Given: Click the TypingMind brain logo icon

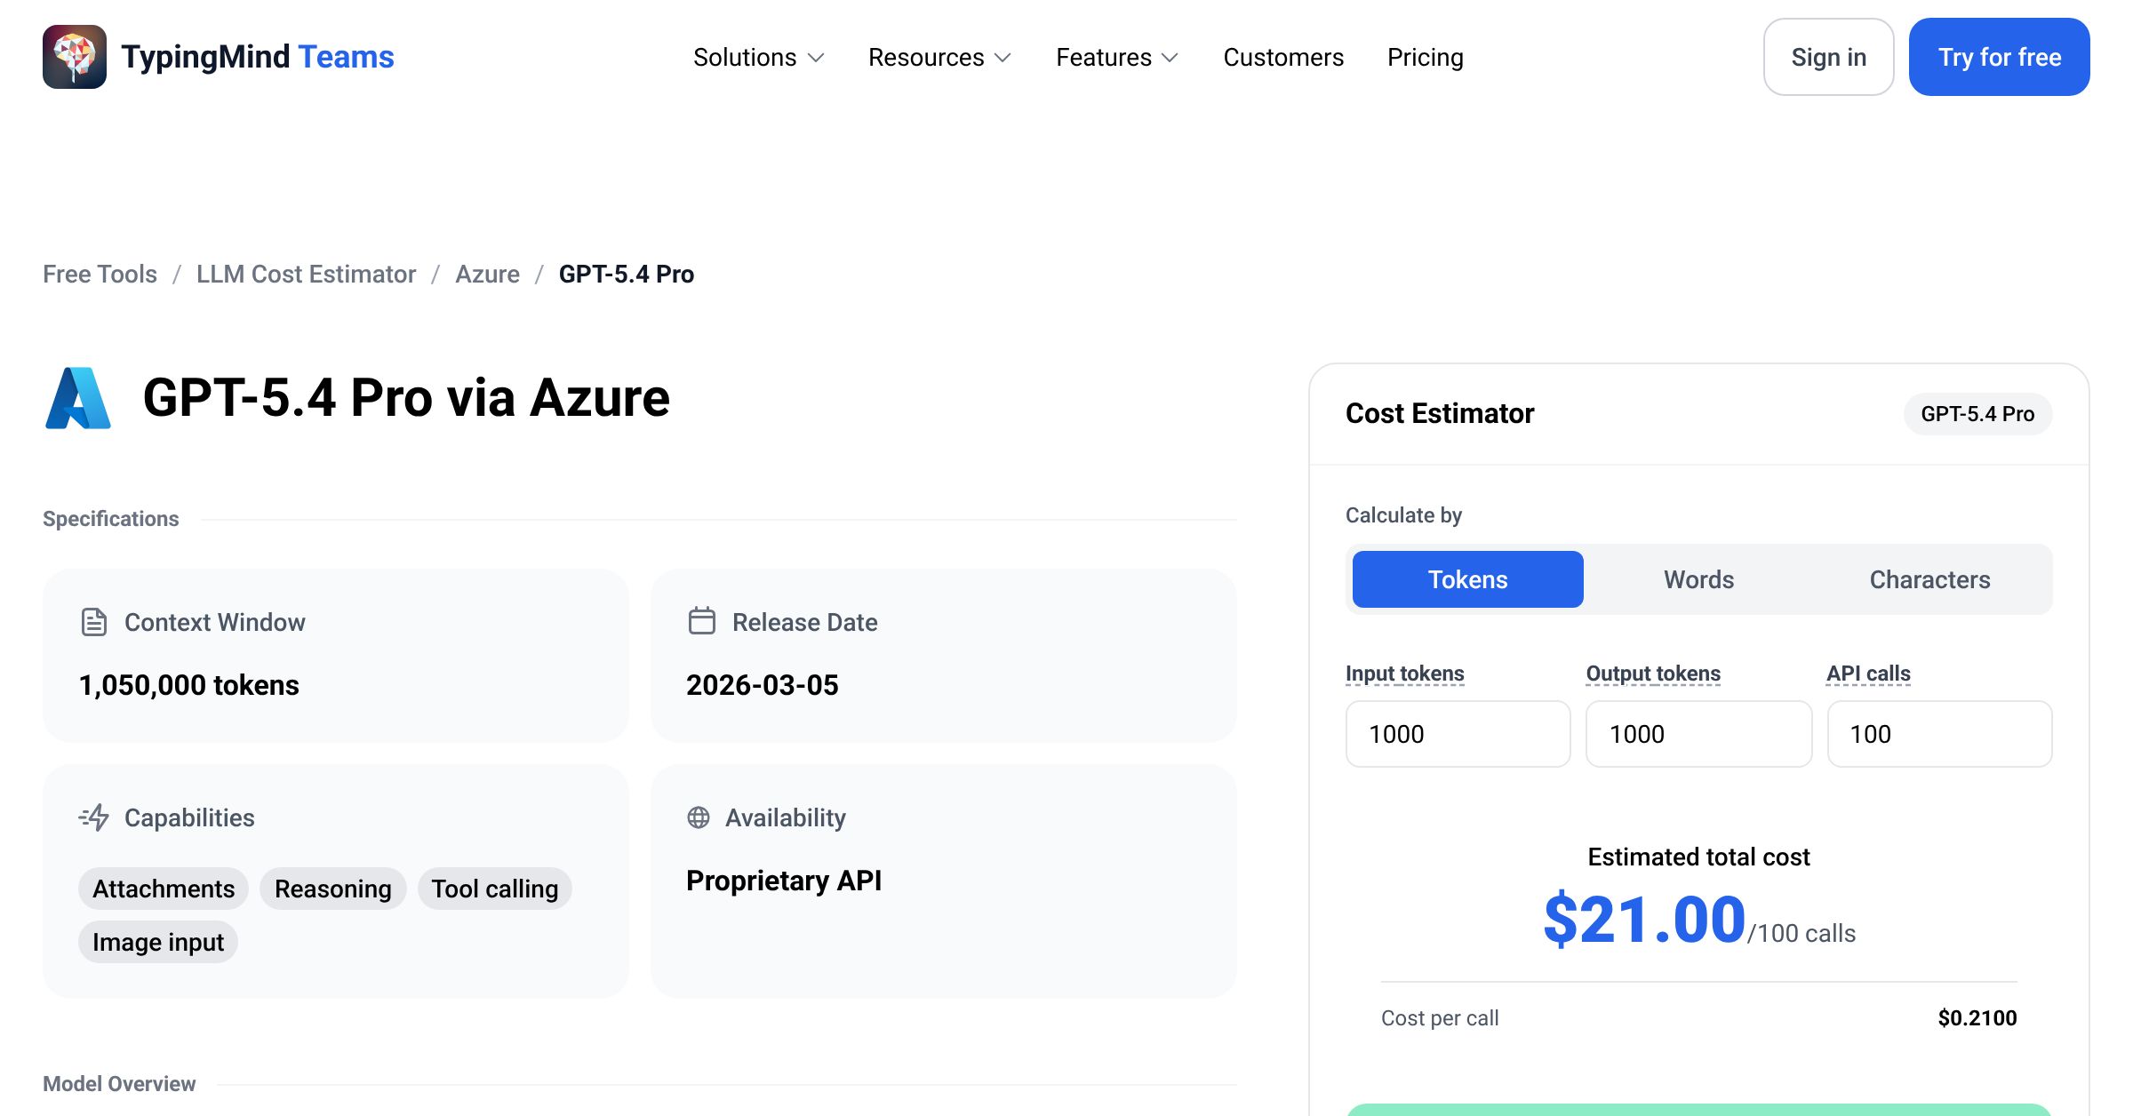Looking at the screenshot, I should click(x=75, y=57).
